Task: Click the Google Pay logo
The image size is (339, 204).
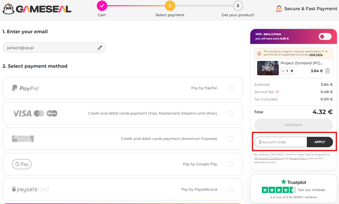Action: click(x=22, y=164)
